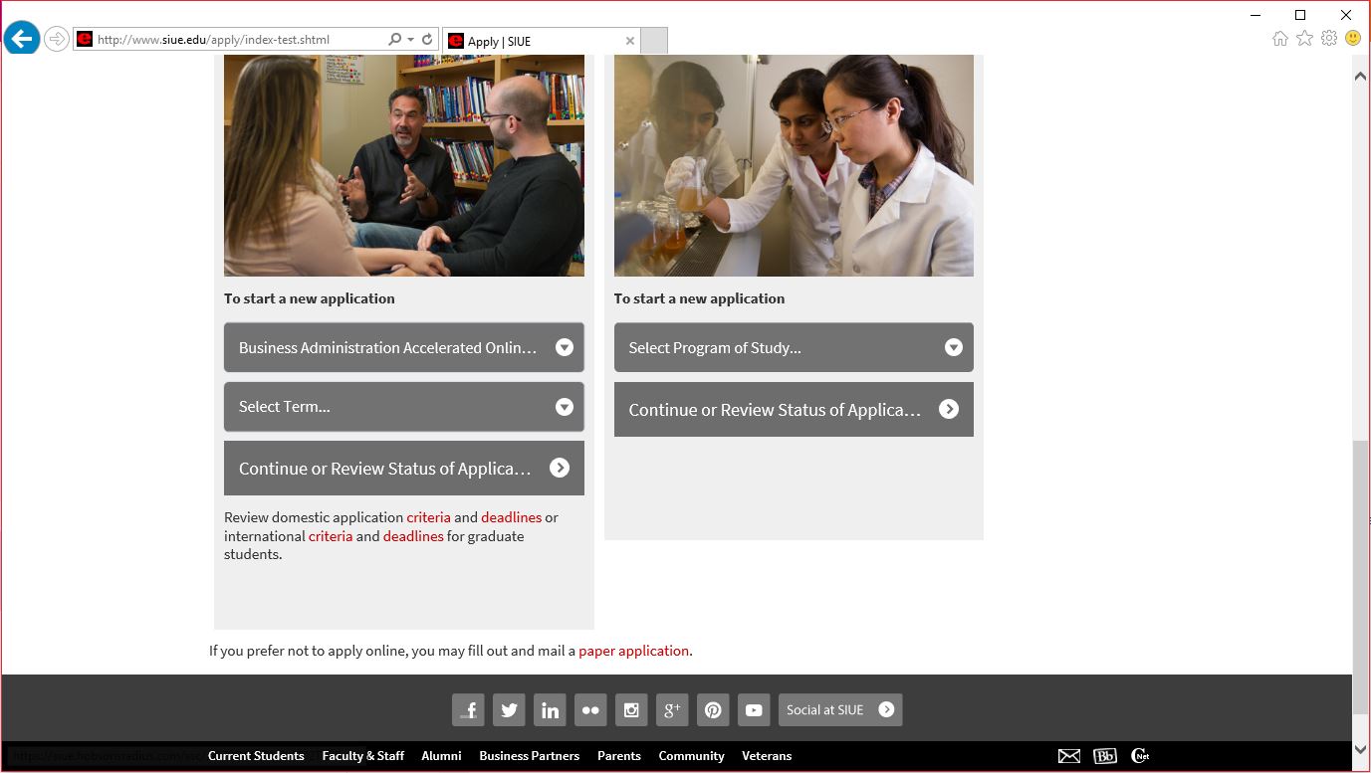This screenshot has height=773, width=1371.
Task: Click the paper application link
Action: (x=633, y=651)
